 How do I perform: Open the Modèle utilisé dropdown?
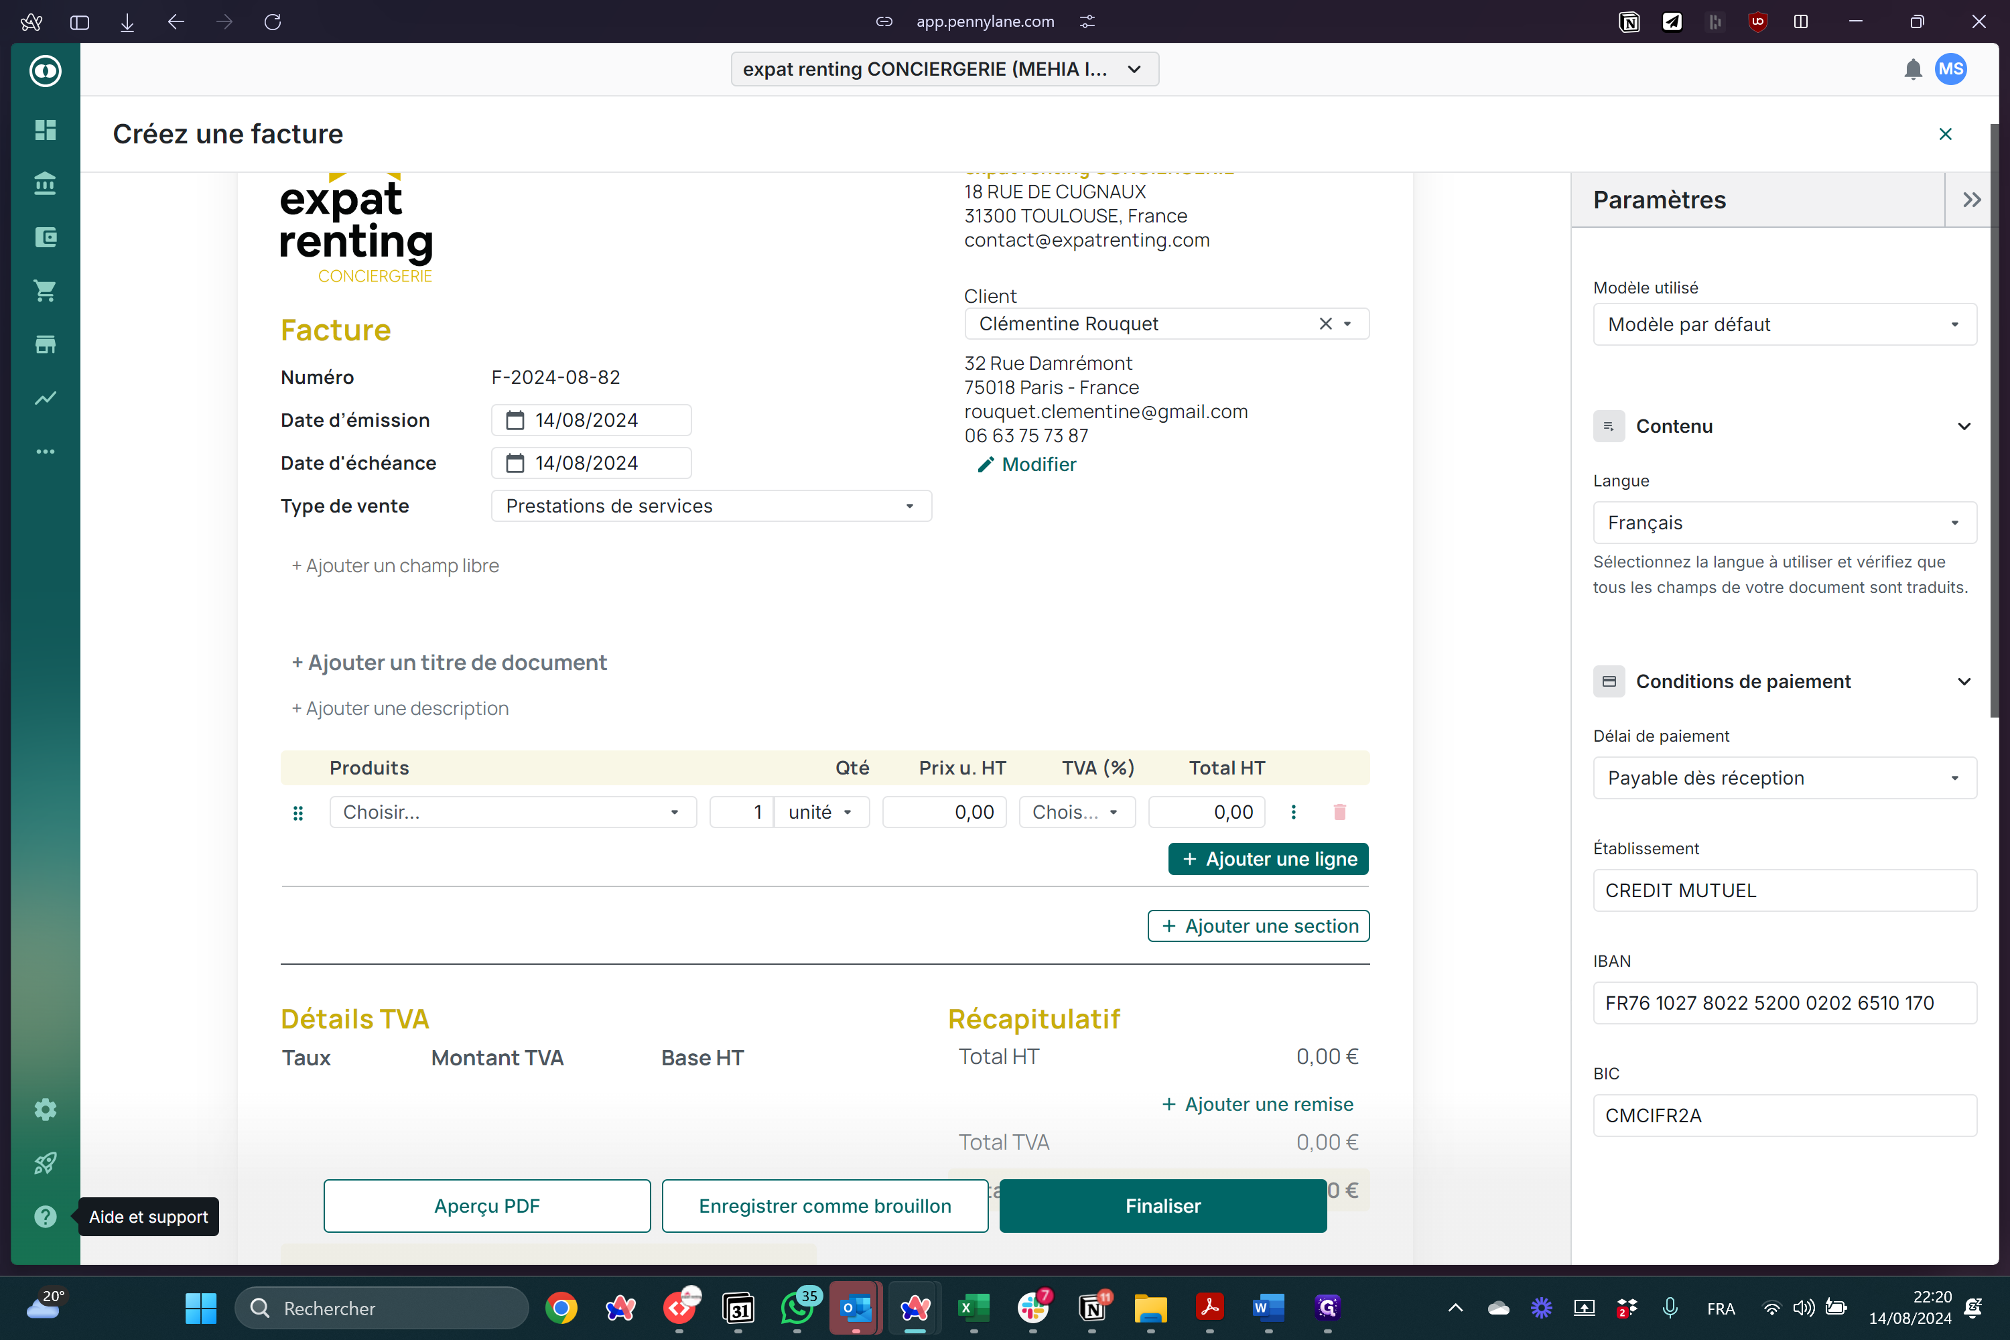[x=1784, y=325]
